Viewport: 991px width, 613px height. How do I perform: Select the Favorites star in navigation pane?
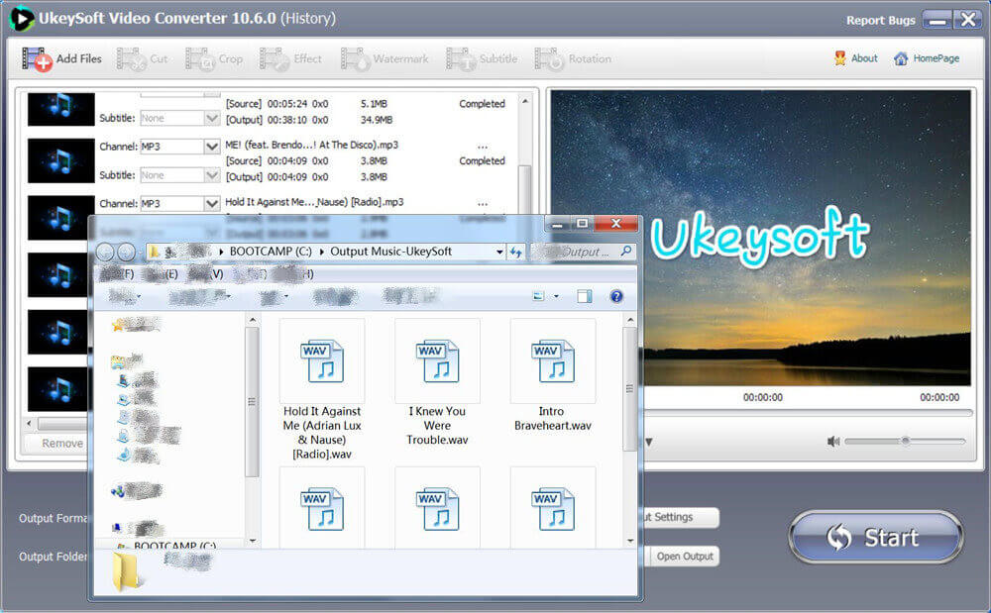tap(117, 325)
